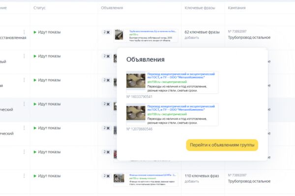Click the "Ключевые фразы" column header
The height and width of the screenshot is (196, 295).
200,8
